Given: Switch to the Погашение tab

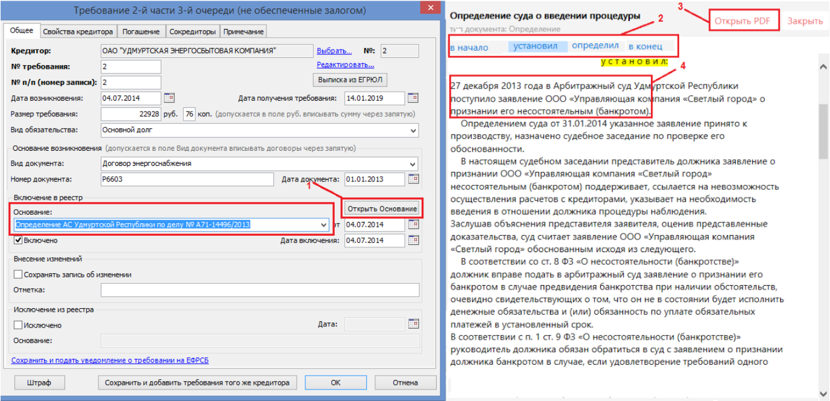Looking at the screenshot, I should tap(141, 31).
